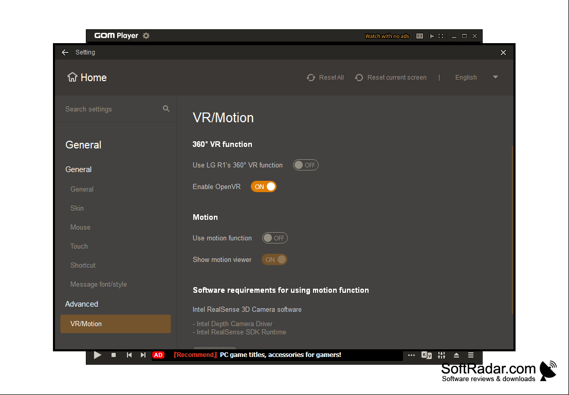Open the General sub-item
Image resolution: width=569 pixels, height=395 pixels.
pos(82,189)
